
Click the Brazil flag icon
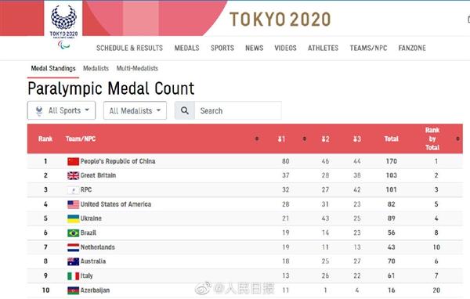click(73, 232)
